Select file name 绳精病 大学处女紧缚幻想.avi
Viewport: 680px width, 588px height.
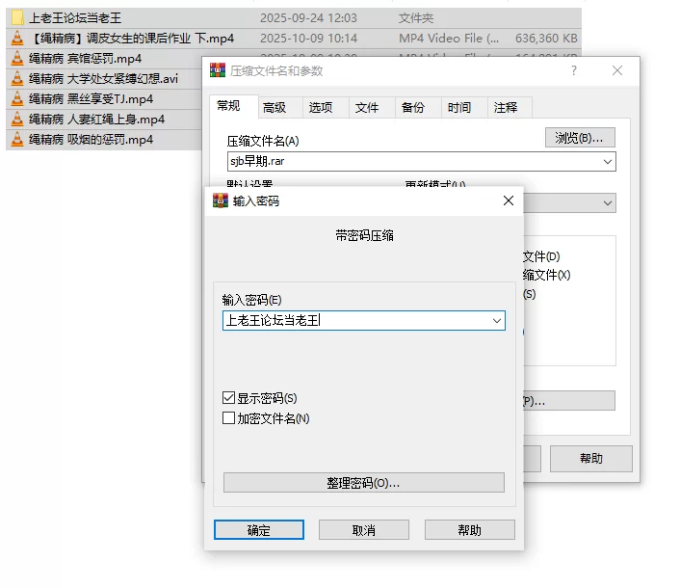tap(103, 78)
